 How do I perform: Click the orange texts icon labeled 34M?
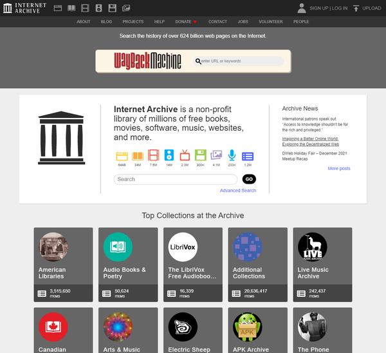pyautogui.click(x=138, y=156)
